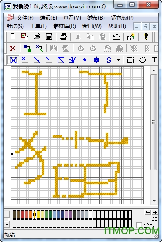Select the blue bead circle tool

click(x=96, y=60)
